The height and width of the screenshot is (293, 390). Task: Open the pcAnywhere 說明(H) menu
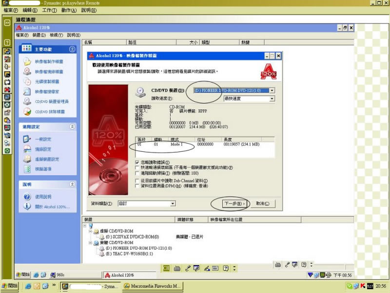(x=89, y=10)
